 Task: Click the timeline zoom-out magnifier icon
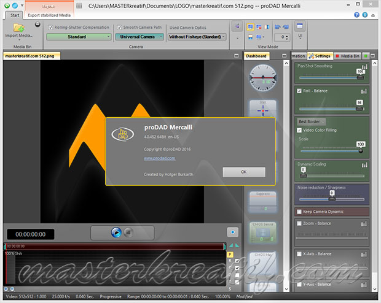(x=12, y=289)
